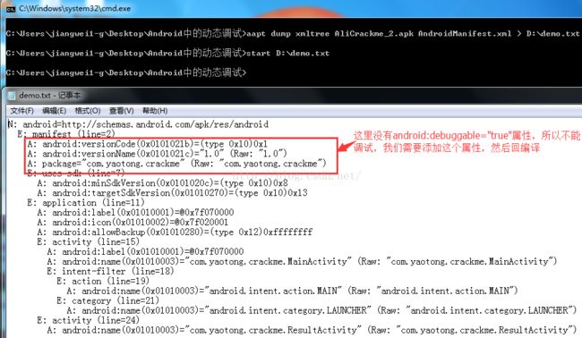Click the 'E: manifest (line=2)' line

coord(66,134)
